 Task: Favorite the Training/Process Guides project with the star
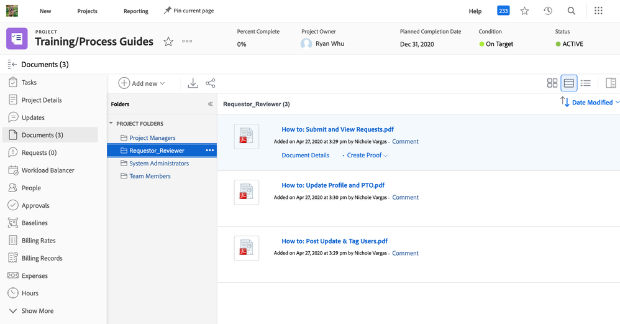[x=168, y=42]
